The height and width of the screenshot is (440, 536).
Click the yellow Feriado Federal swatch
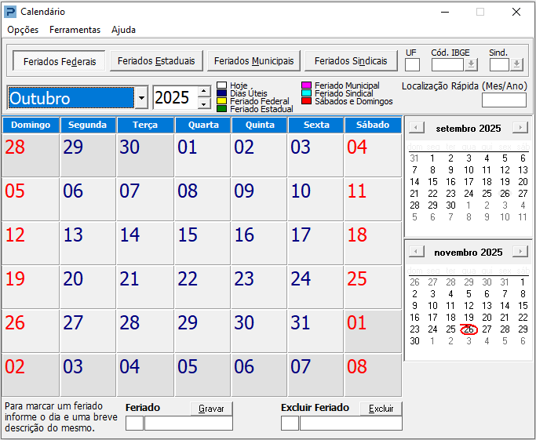pyautogui.click(x=222, y=100)
